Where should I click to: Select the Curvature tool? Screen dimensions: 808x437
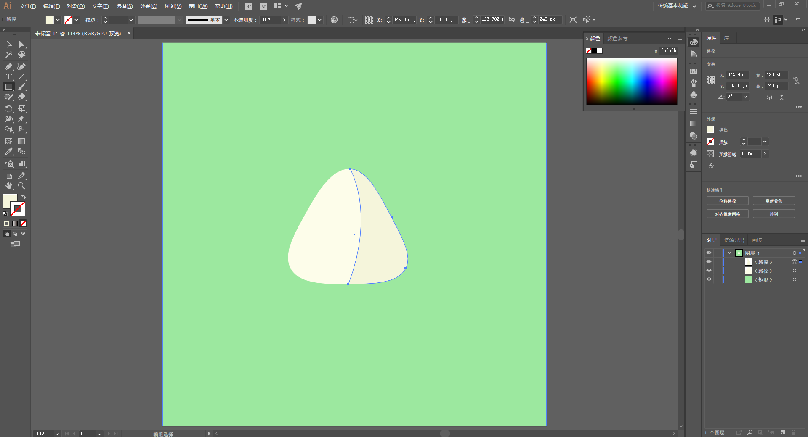pos(21,66)
